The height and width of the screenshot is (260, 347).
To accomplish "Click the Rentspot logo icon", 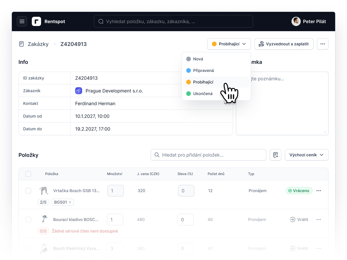I will tap(36, 21).
